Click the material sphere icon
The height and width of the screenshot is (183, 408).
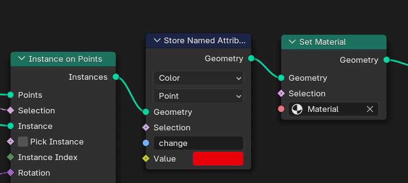[297, 109]
